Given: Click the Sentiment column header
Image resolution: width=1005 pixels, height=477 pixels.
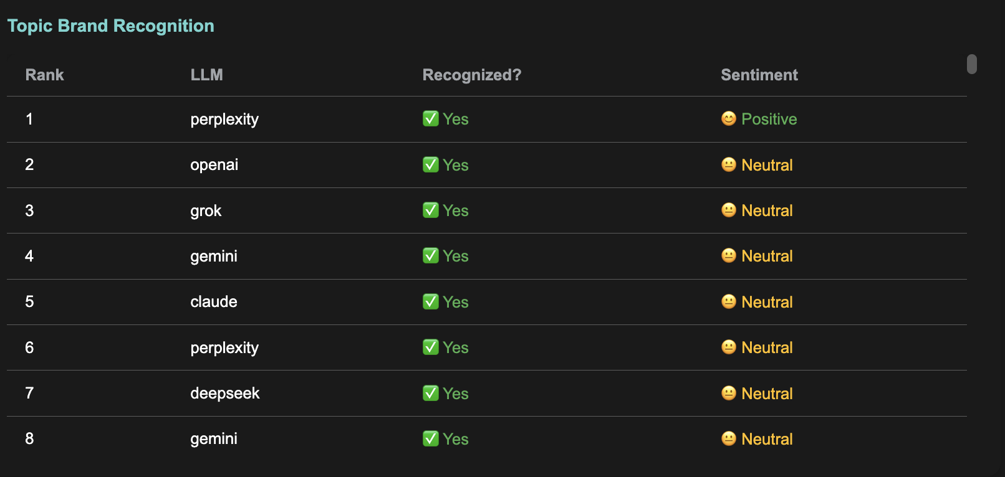Looking at the screenshot, I should (x=759, y=75).
